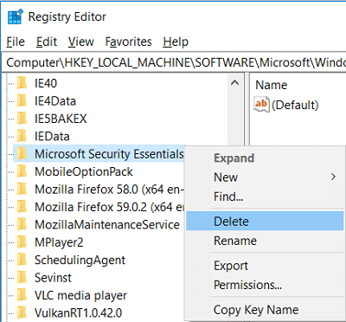The image size is (346, 322).
Task: Click the VLC media player folder icon
Action: point(22,295)
